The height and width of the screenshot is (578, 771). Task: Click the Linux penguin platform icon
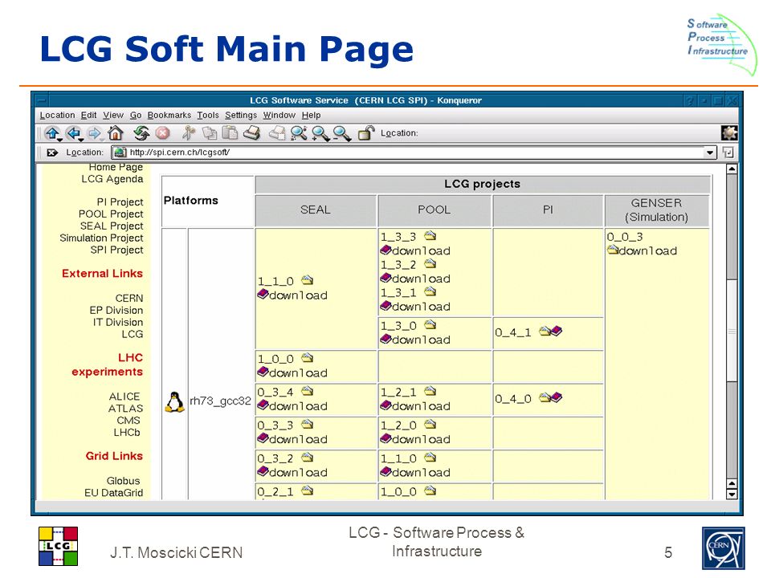[x=174, y=401]
